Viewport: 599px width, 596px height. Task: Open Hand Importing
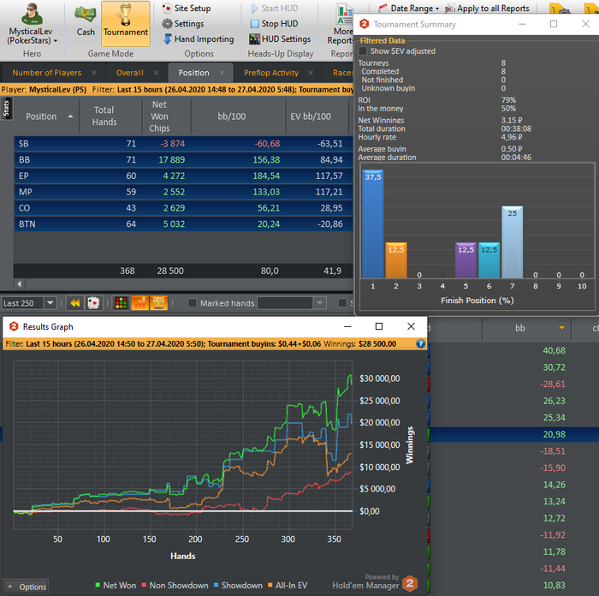[199, 39]
